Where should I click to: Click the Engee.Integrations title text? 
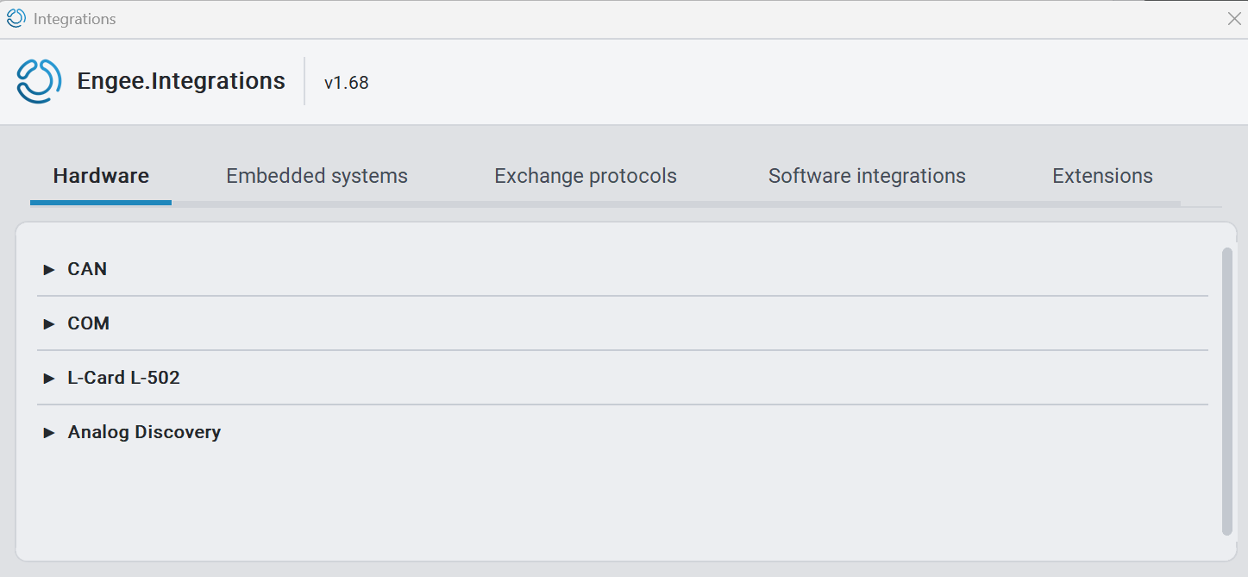click(x=181, y=81)
